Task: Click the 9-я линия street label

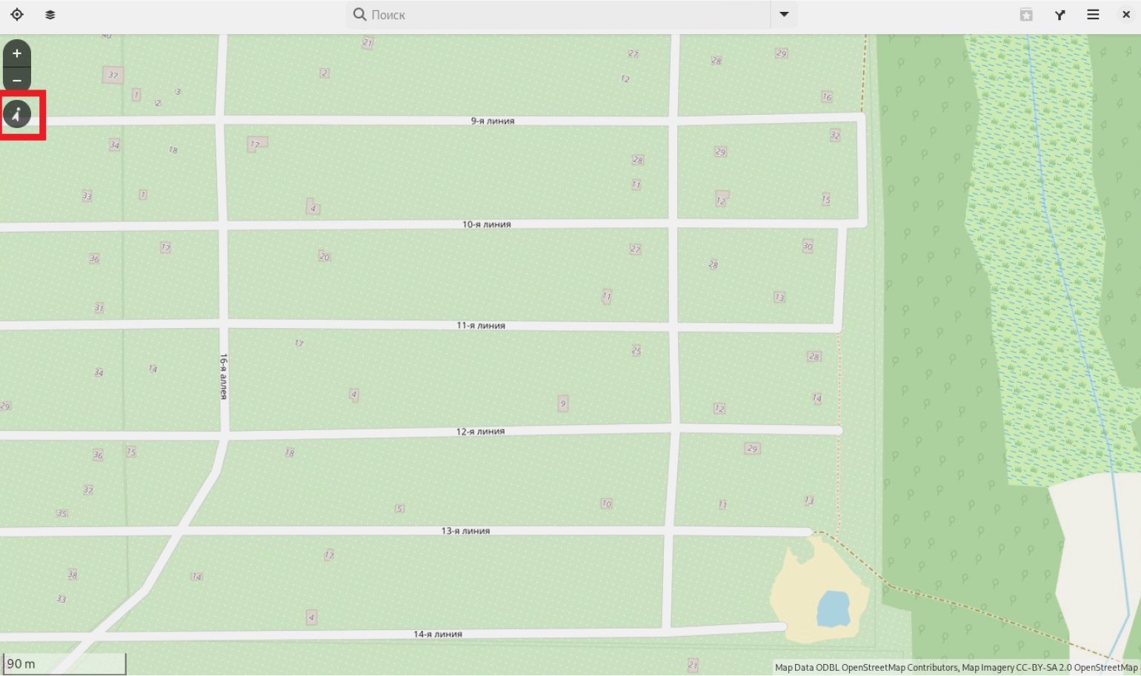Action: 492,121
